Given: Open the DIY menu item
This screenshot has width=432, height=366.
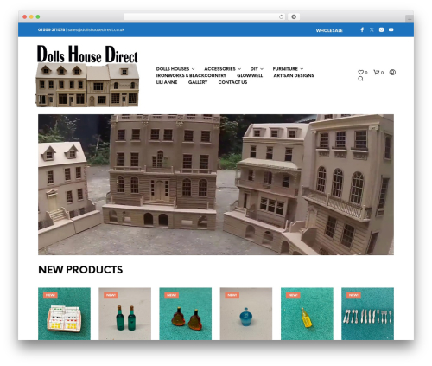Looking at the screenshot, I should click(x=254, y=69).
